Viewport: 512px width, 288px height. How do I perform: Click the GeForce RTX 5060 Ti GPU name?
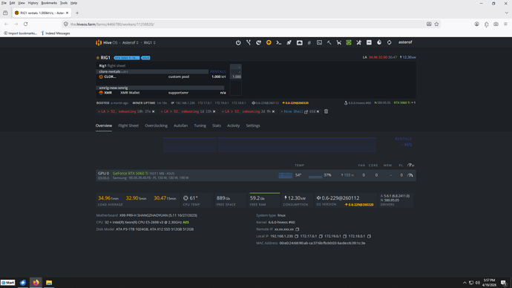pyautogui.click(x=131, y=174)
